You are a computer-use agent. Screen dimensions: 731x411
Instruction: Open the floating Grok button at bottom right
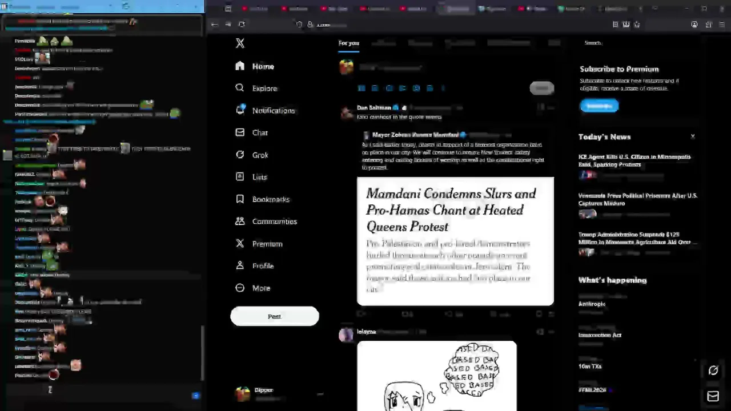pyautogui.click(x=713, y=371)
